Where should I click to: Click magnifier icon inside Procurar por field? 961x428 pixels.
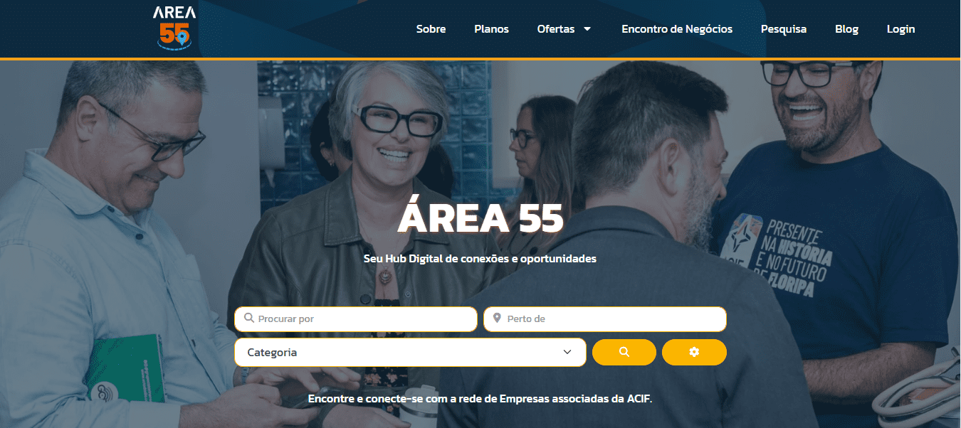[249, 319]
